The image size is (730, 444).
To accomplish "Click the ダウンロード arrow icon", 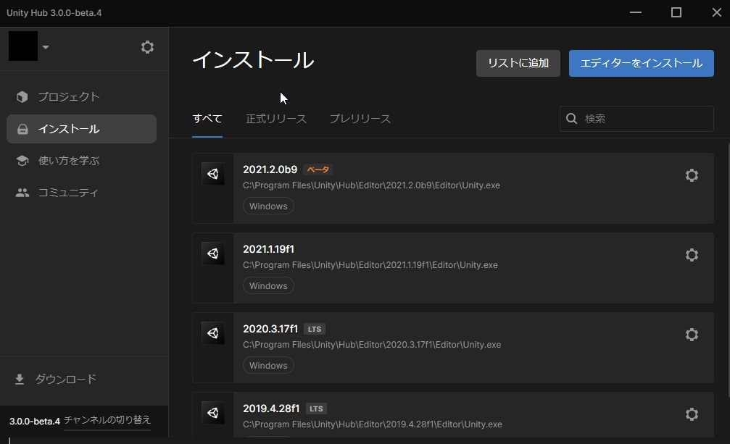I will [20, 380].
